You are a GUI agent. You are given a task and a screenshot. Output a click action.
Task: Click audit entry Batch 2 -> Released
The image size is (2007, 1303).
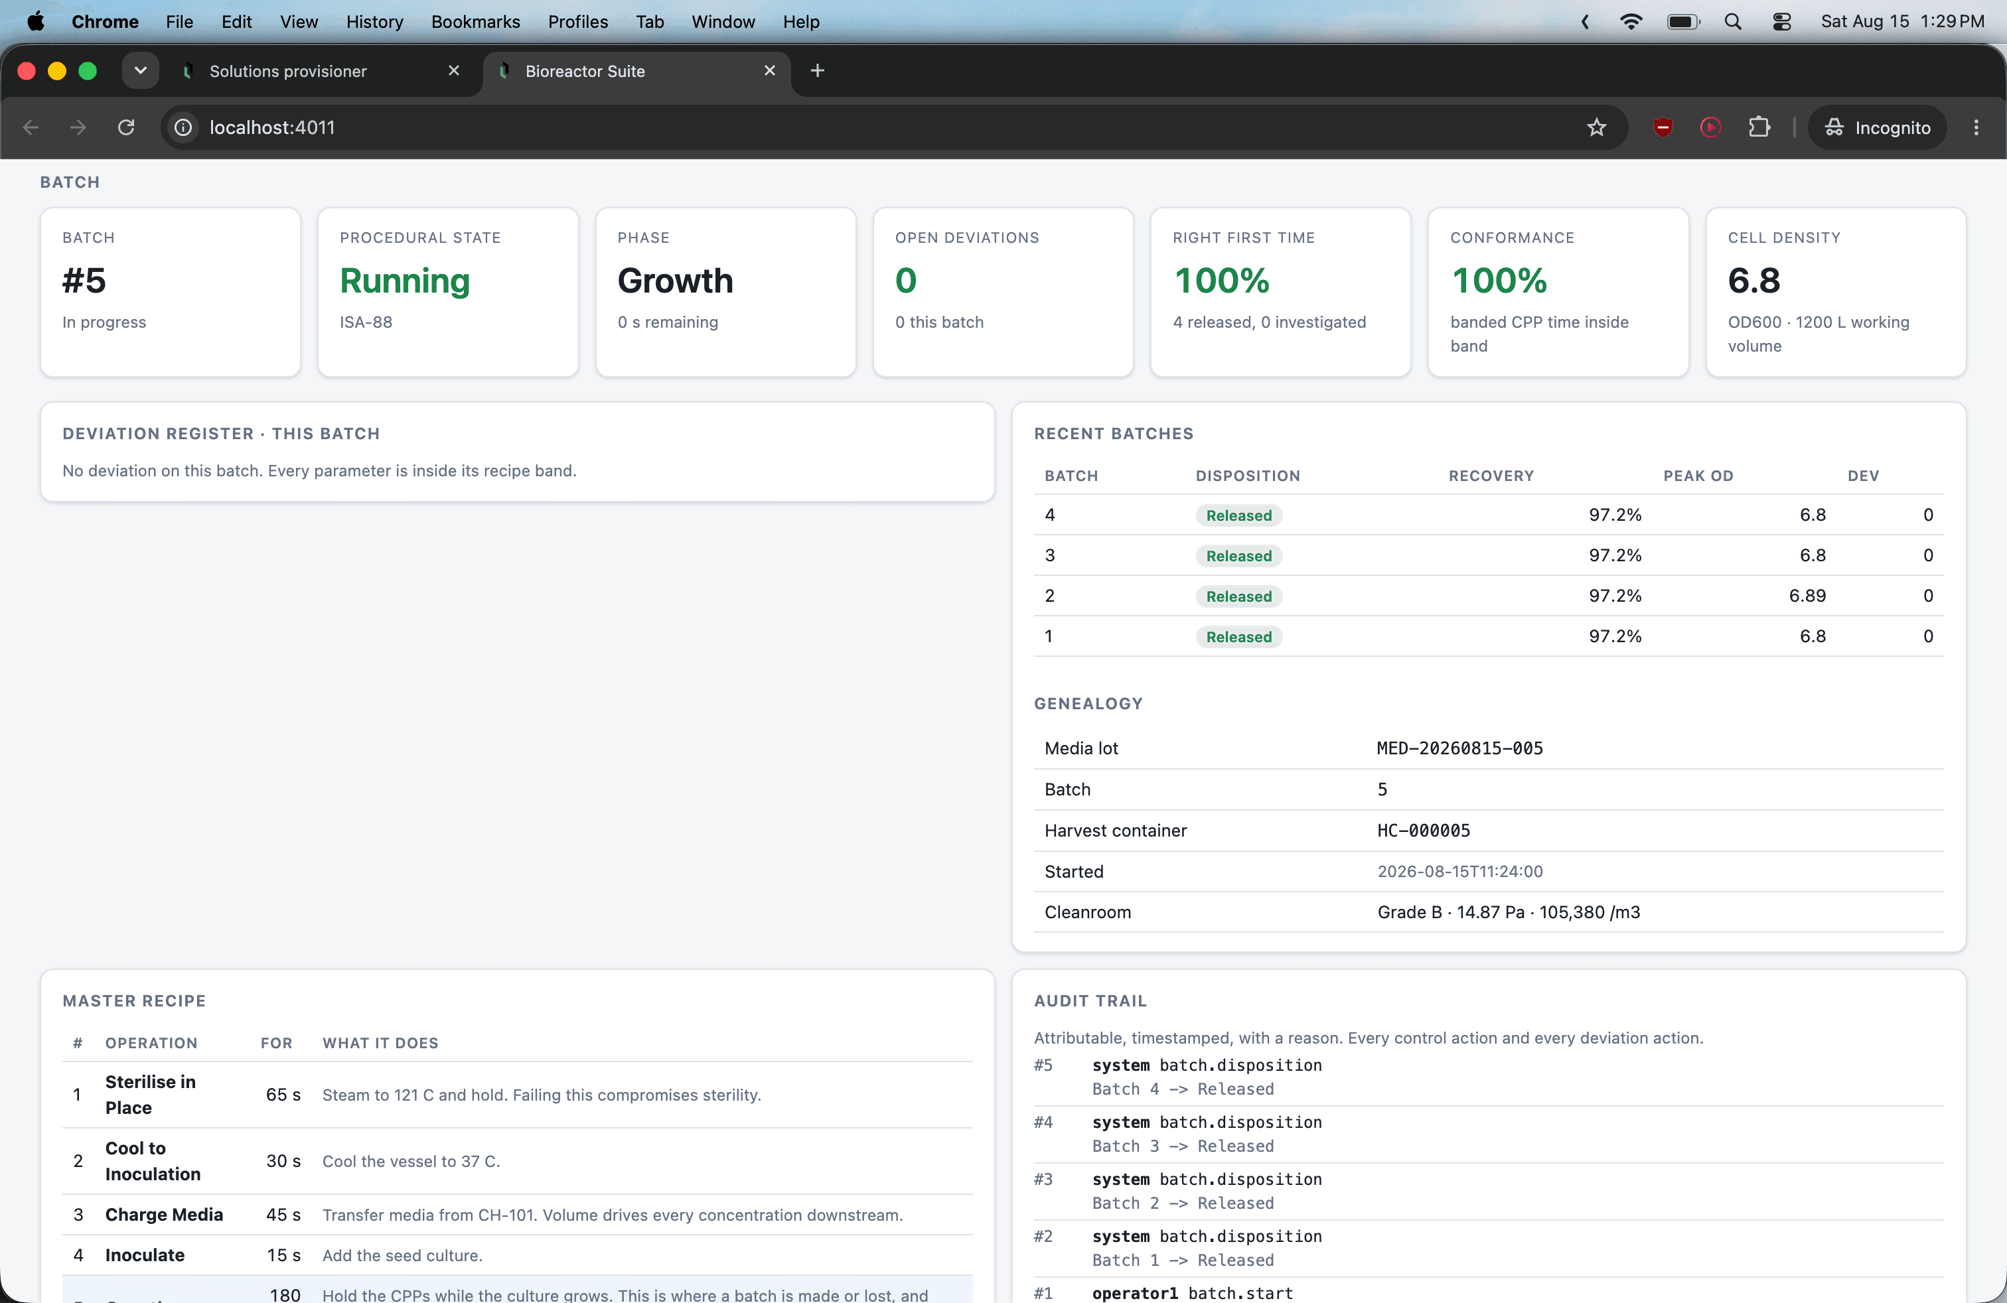[x=1183, y=1203]
